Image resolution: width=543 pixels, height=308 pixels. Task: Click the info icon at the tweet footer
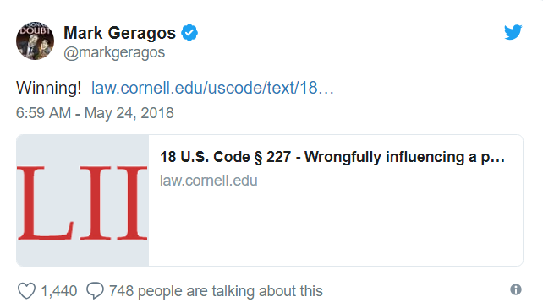pos(516,289)
